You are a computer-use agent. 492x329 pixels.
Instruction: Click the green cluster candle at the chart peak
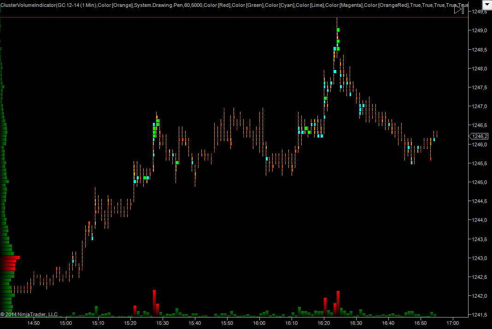click(x=338, y=29)
